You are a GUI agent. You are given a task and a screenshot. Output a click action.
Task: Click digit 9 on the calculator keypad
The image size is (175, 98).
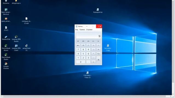pos(88,50)
